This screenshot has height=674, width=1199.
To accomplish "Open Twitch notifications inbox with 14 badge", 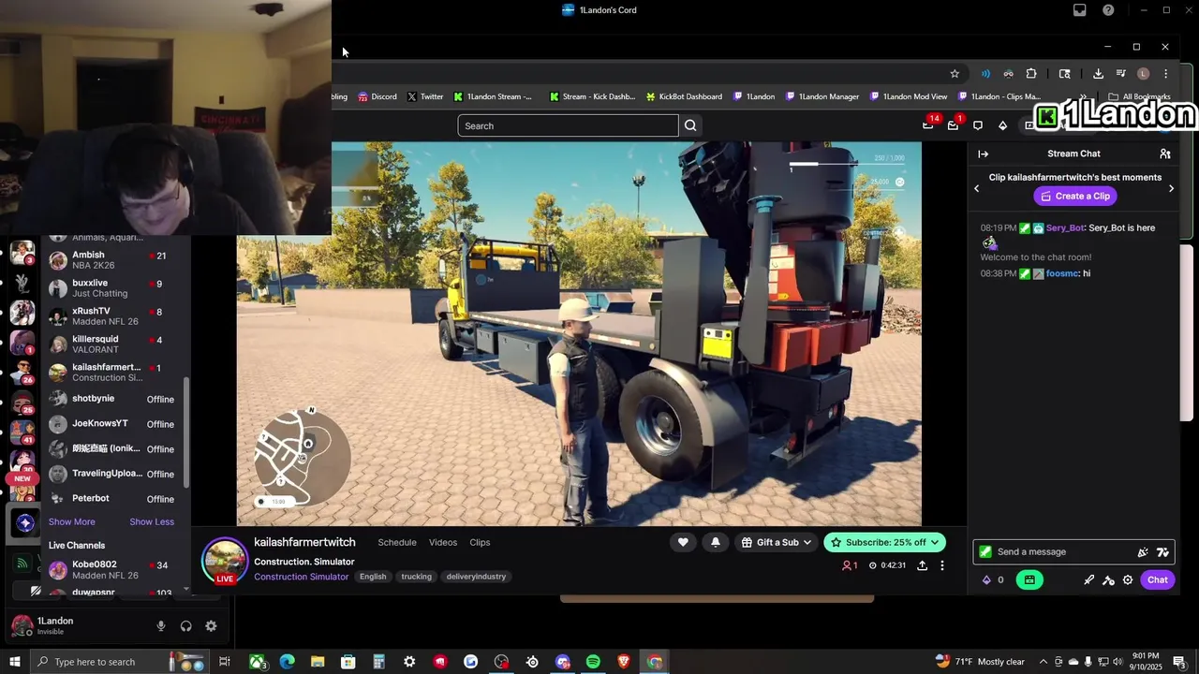I will tap(928, 125).
